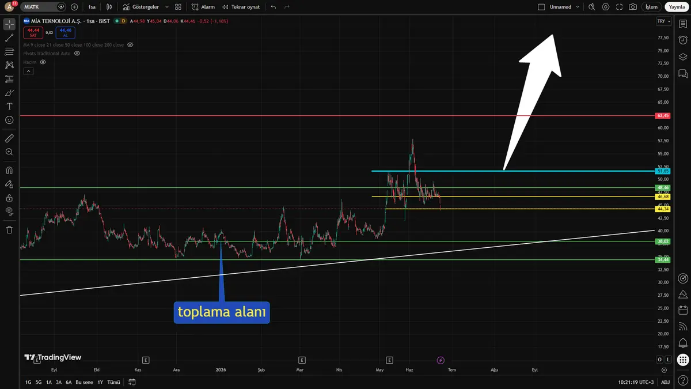
Task: Select the text annotation tool
Action: click(x=9, y=107)
